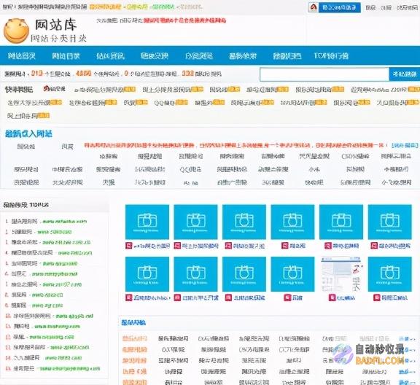This screenshot has width=420, height=385.
Task: Open the last entry in TOP ranking list
Action: pyautogui.click(x=52, y=368)
